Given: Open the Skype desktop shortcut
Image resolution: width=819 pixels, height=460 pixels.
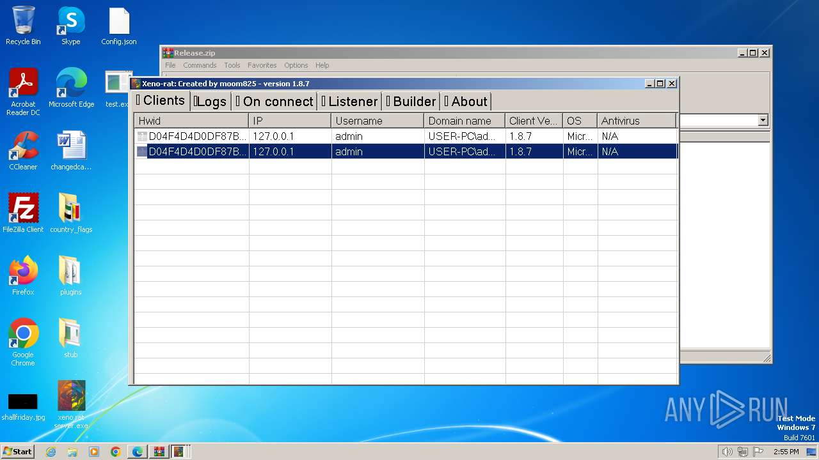Looking at the screenshot, I should (70, 26).
